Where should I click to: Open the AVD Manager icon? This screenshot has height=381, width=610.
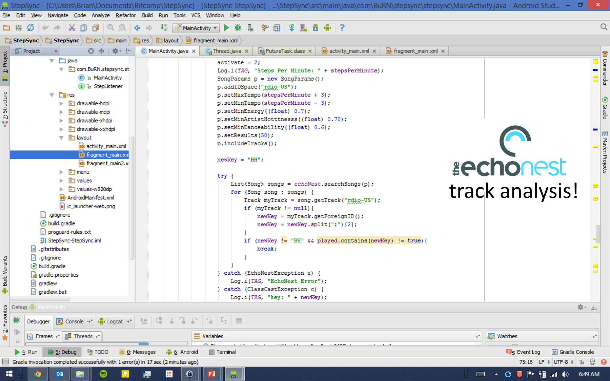[x=303, y=28]
